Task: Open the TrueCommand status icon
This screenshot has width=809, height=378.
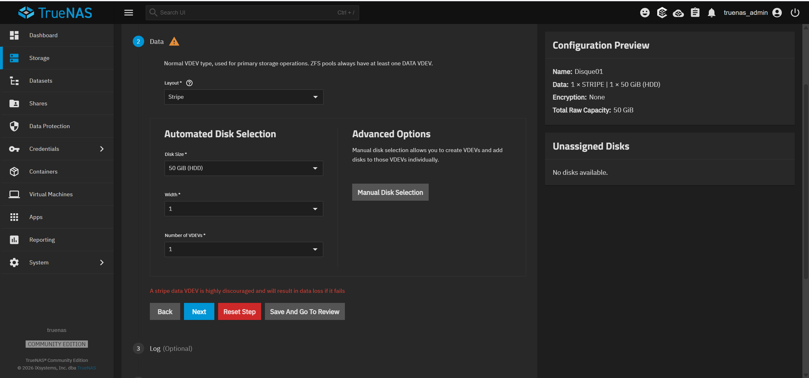Action: tap(662, 13)
